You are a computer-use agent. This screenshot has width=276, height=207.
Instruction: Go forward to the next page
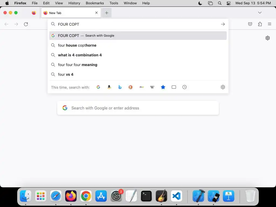coord(16,24)
